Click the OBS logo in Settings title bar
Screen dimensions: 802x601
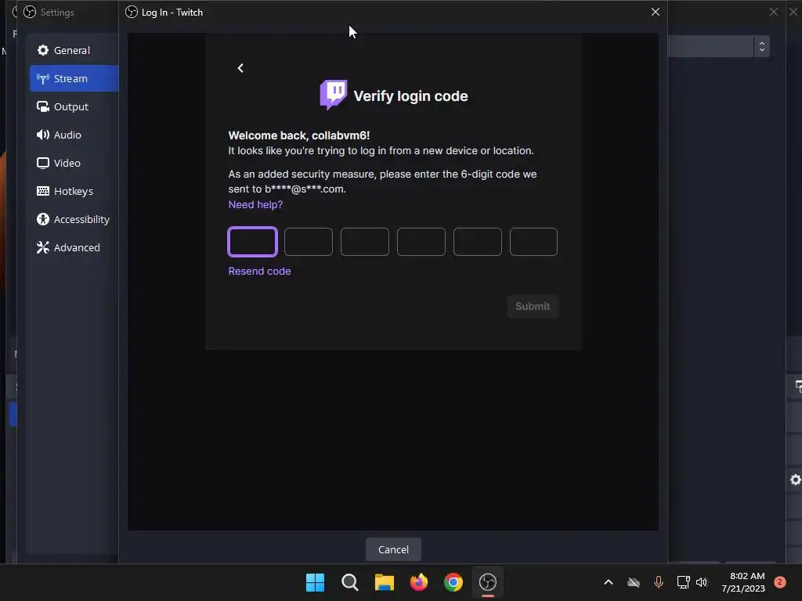coord(30,12)
